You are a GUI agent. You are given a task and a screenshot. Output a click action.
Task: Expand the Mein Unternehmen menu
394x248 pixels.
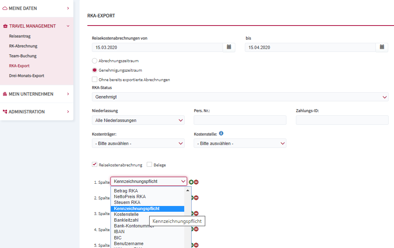[x=36, y=94]
